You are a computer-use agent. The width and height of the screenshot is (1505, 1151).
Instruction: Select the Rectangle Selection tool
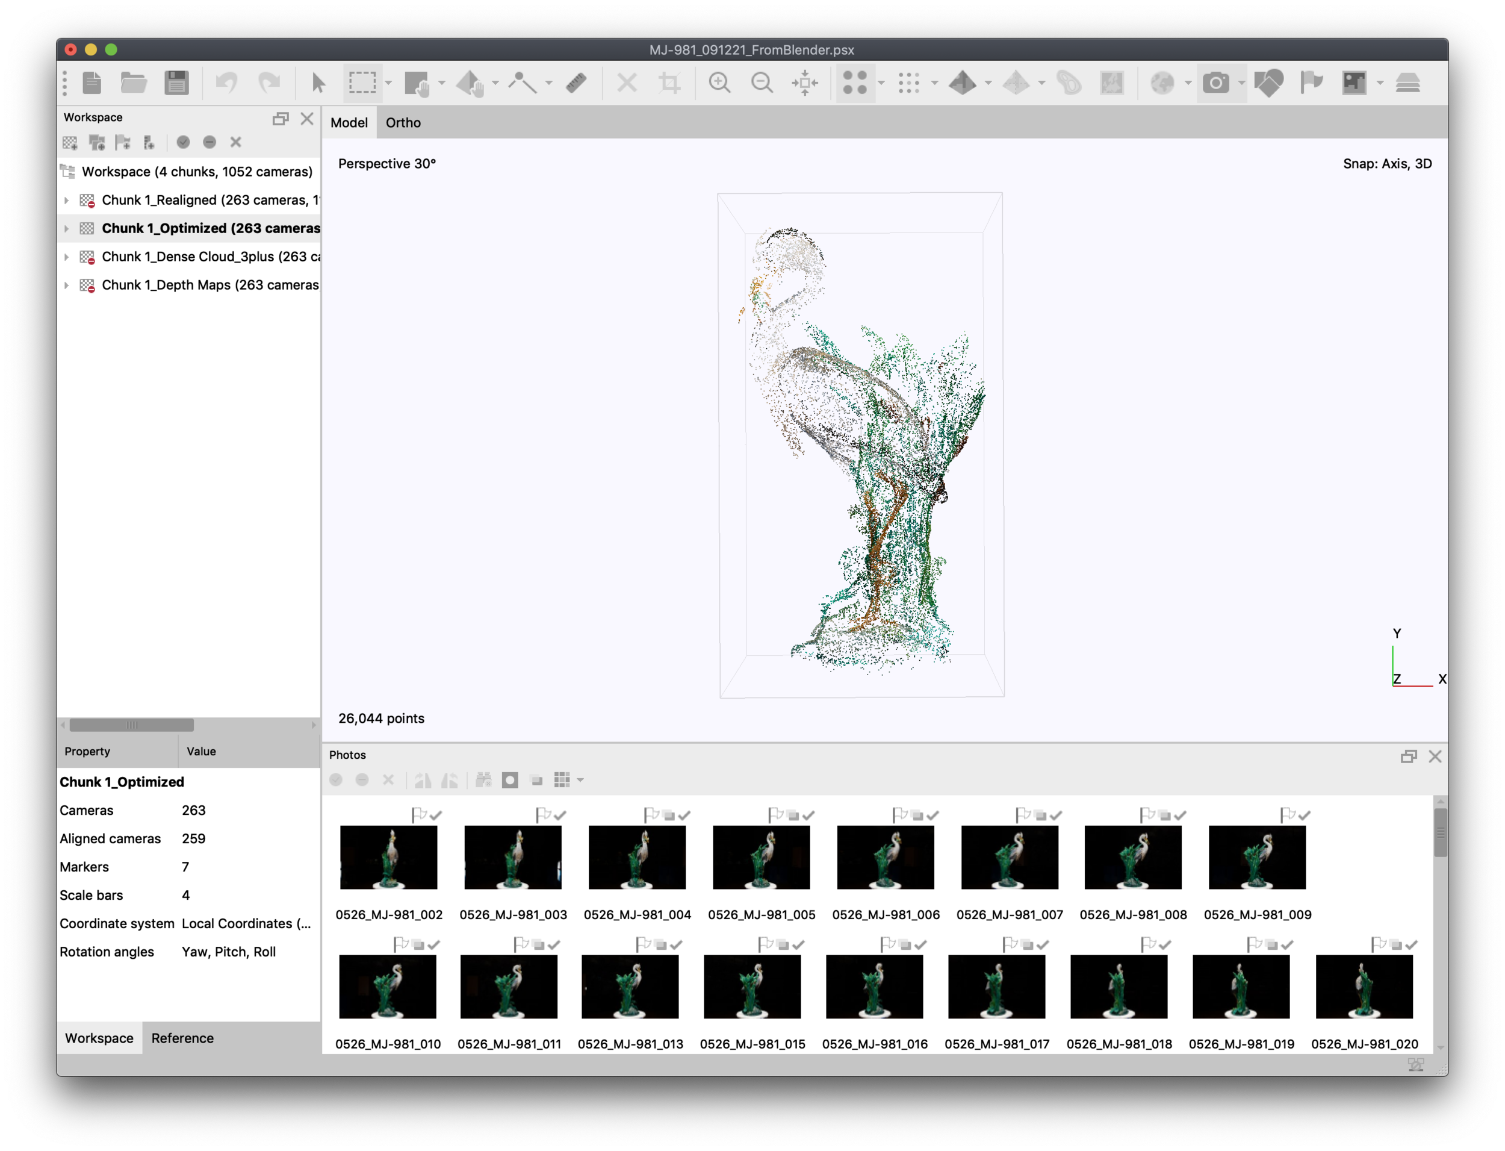pyautogui.click(x=362, y=83)
